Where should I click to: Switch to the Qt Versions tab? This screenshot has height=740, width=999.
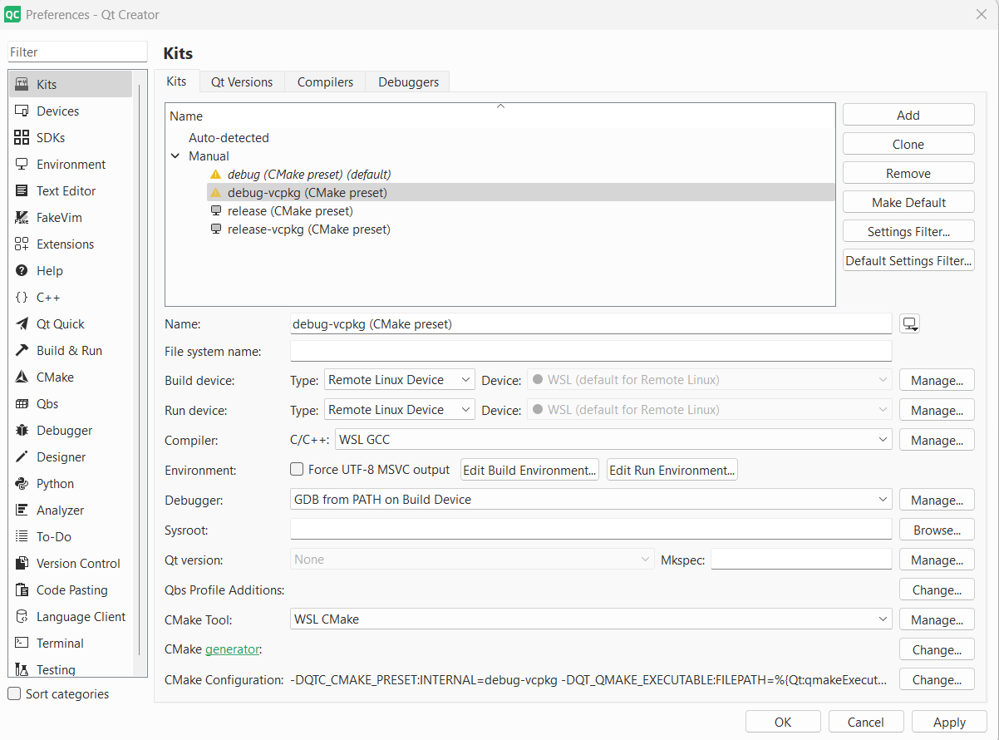[x=242, y=81]
